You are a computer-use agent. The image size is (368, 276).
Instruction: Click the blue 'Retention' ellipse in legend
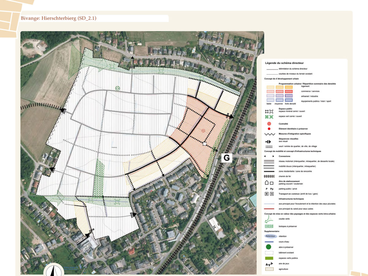pos(270,236)
